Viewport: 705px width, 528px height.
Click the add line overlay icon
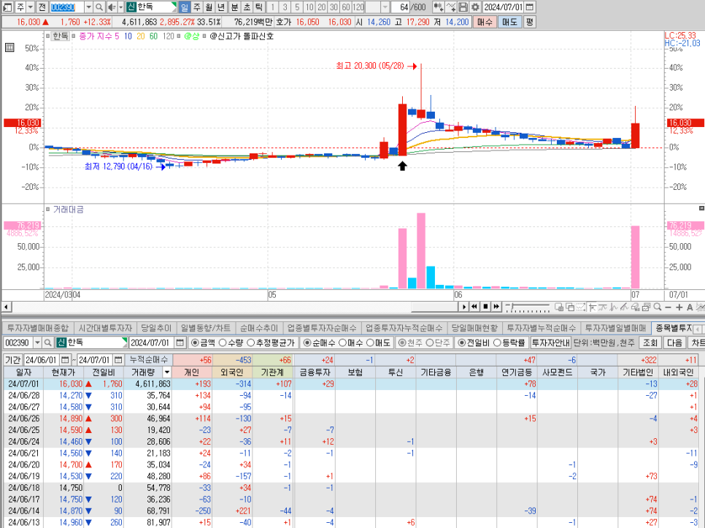click(x=451, y=7)
